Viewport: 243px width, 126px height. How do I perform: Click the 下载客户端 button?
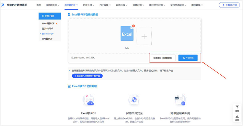coord(229,5)
